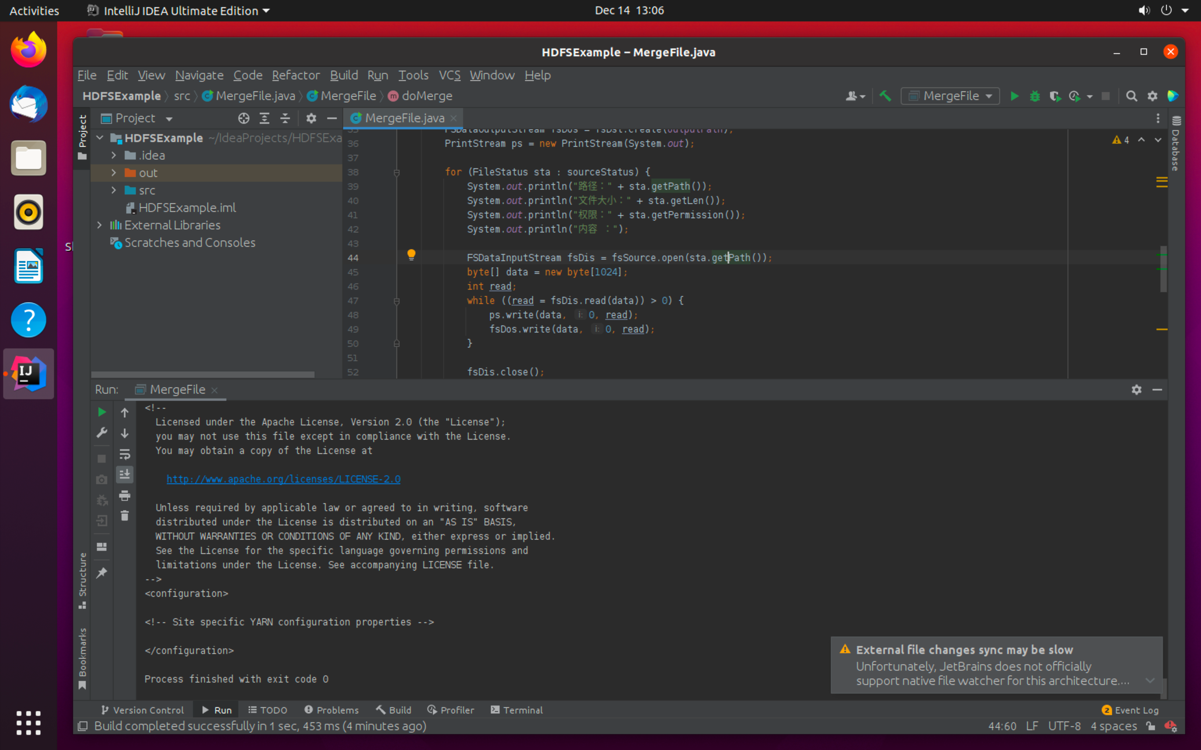The width and height of the screenshot is (1201, 750).
Task: Toggle soft-wrap in the Run console
Action: [125, 454]
